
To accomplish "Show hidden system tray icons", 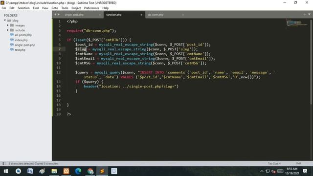I will tap(262, 171).
